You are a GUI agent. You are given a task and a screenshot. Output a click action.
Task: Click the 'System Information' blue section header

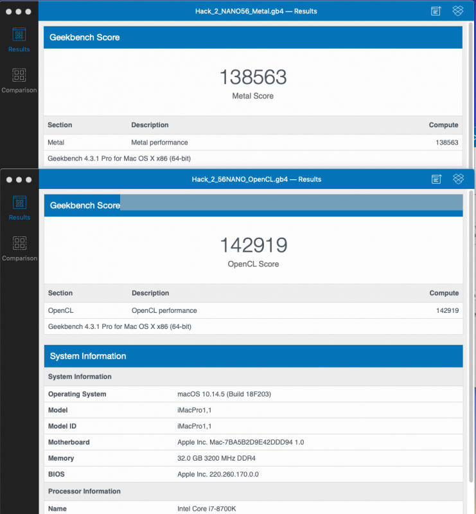[253, 356]
